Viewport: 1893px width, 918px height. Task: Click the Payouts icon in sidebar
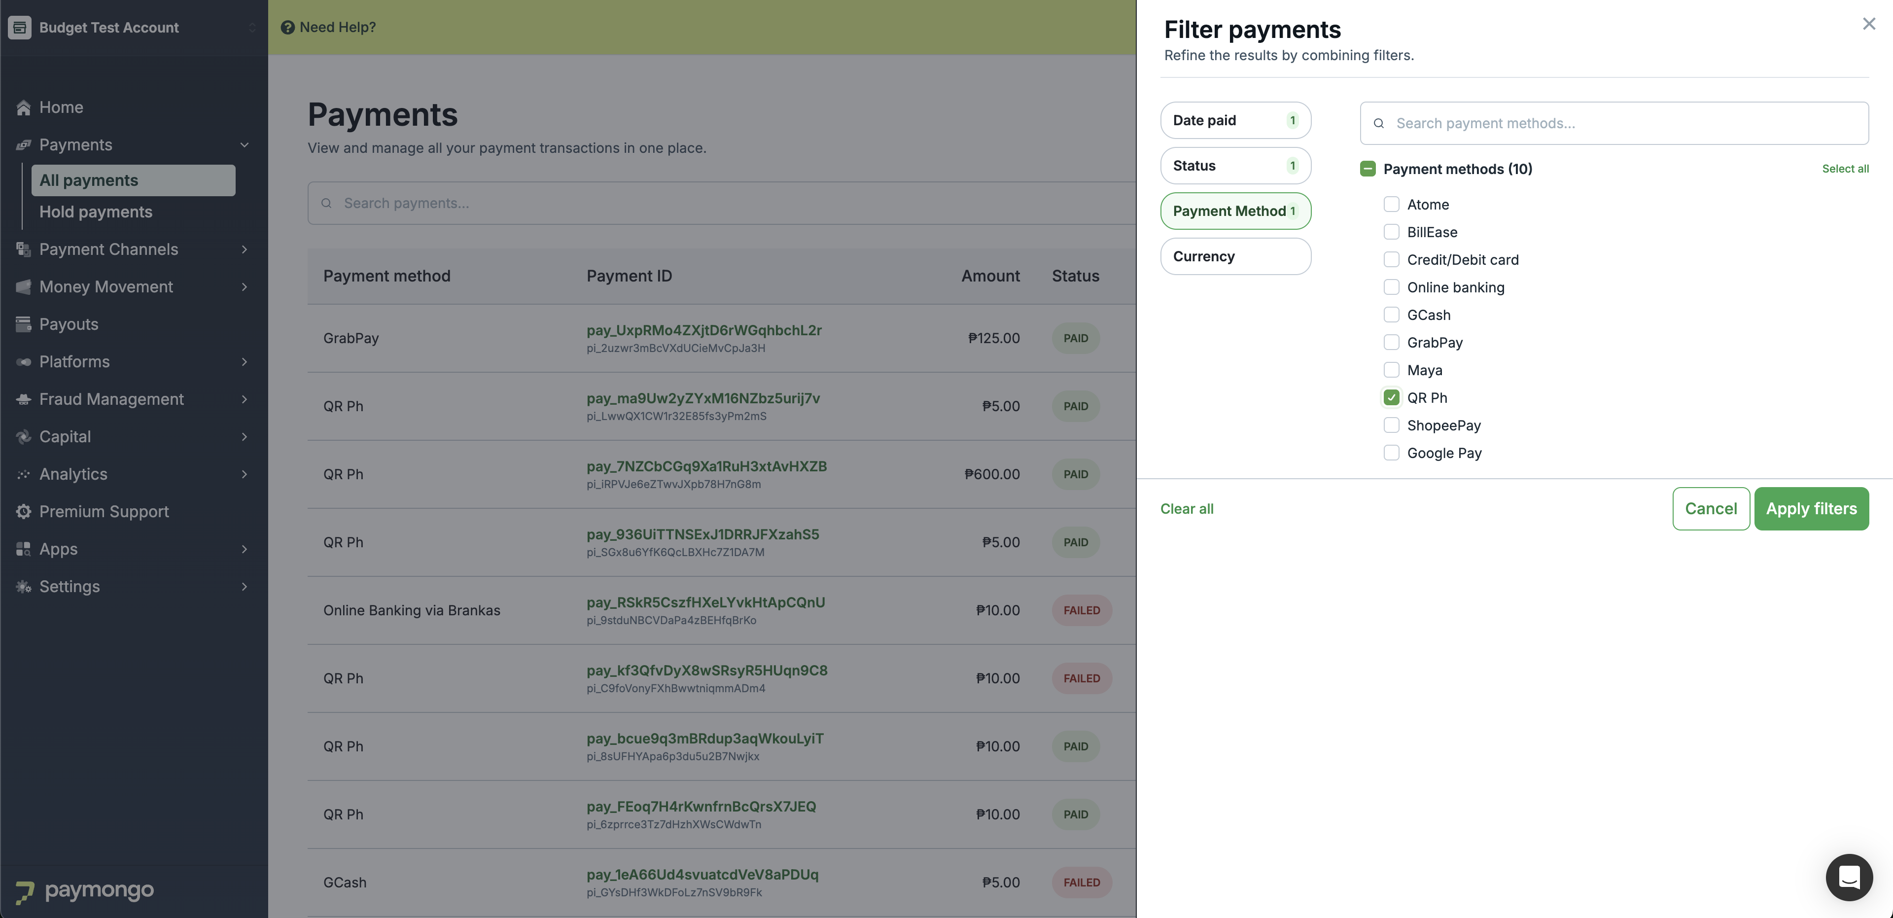click(x=24, y=324)
